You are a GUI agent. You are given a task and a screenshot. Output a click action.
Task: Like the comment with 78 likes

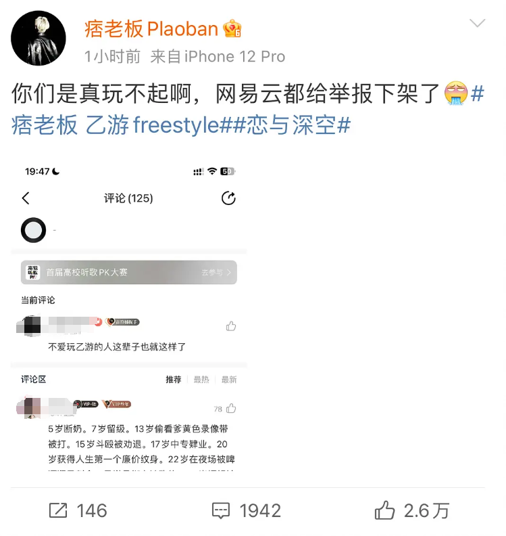point(231,408)
